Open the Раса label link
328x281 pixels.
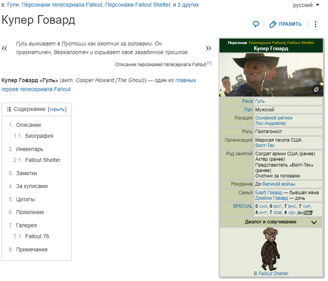click(247, 101)
